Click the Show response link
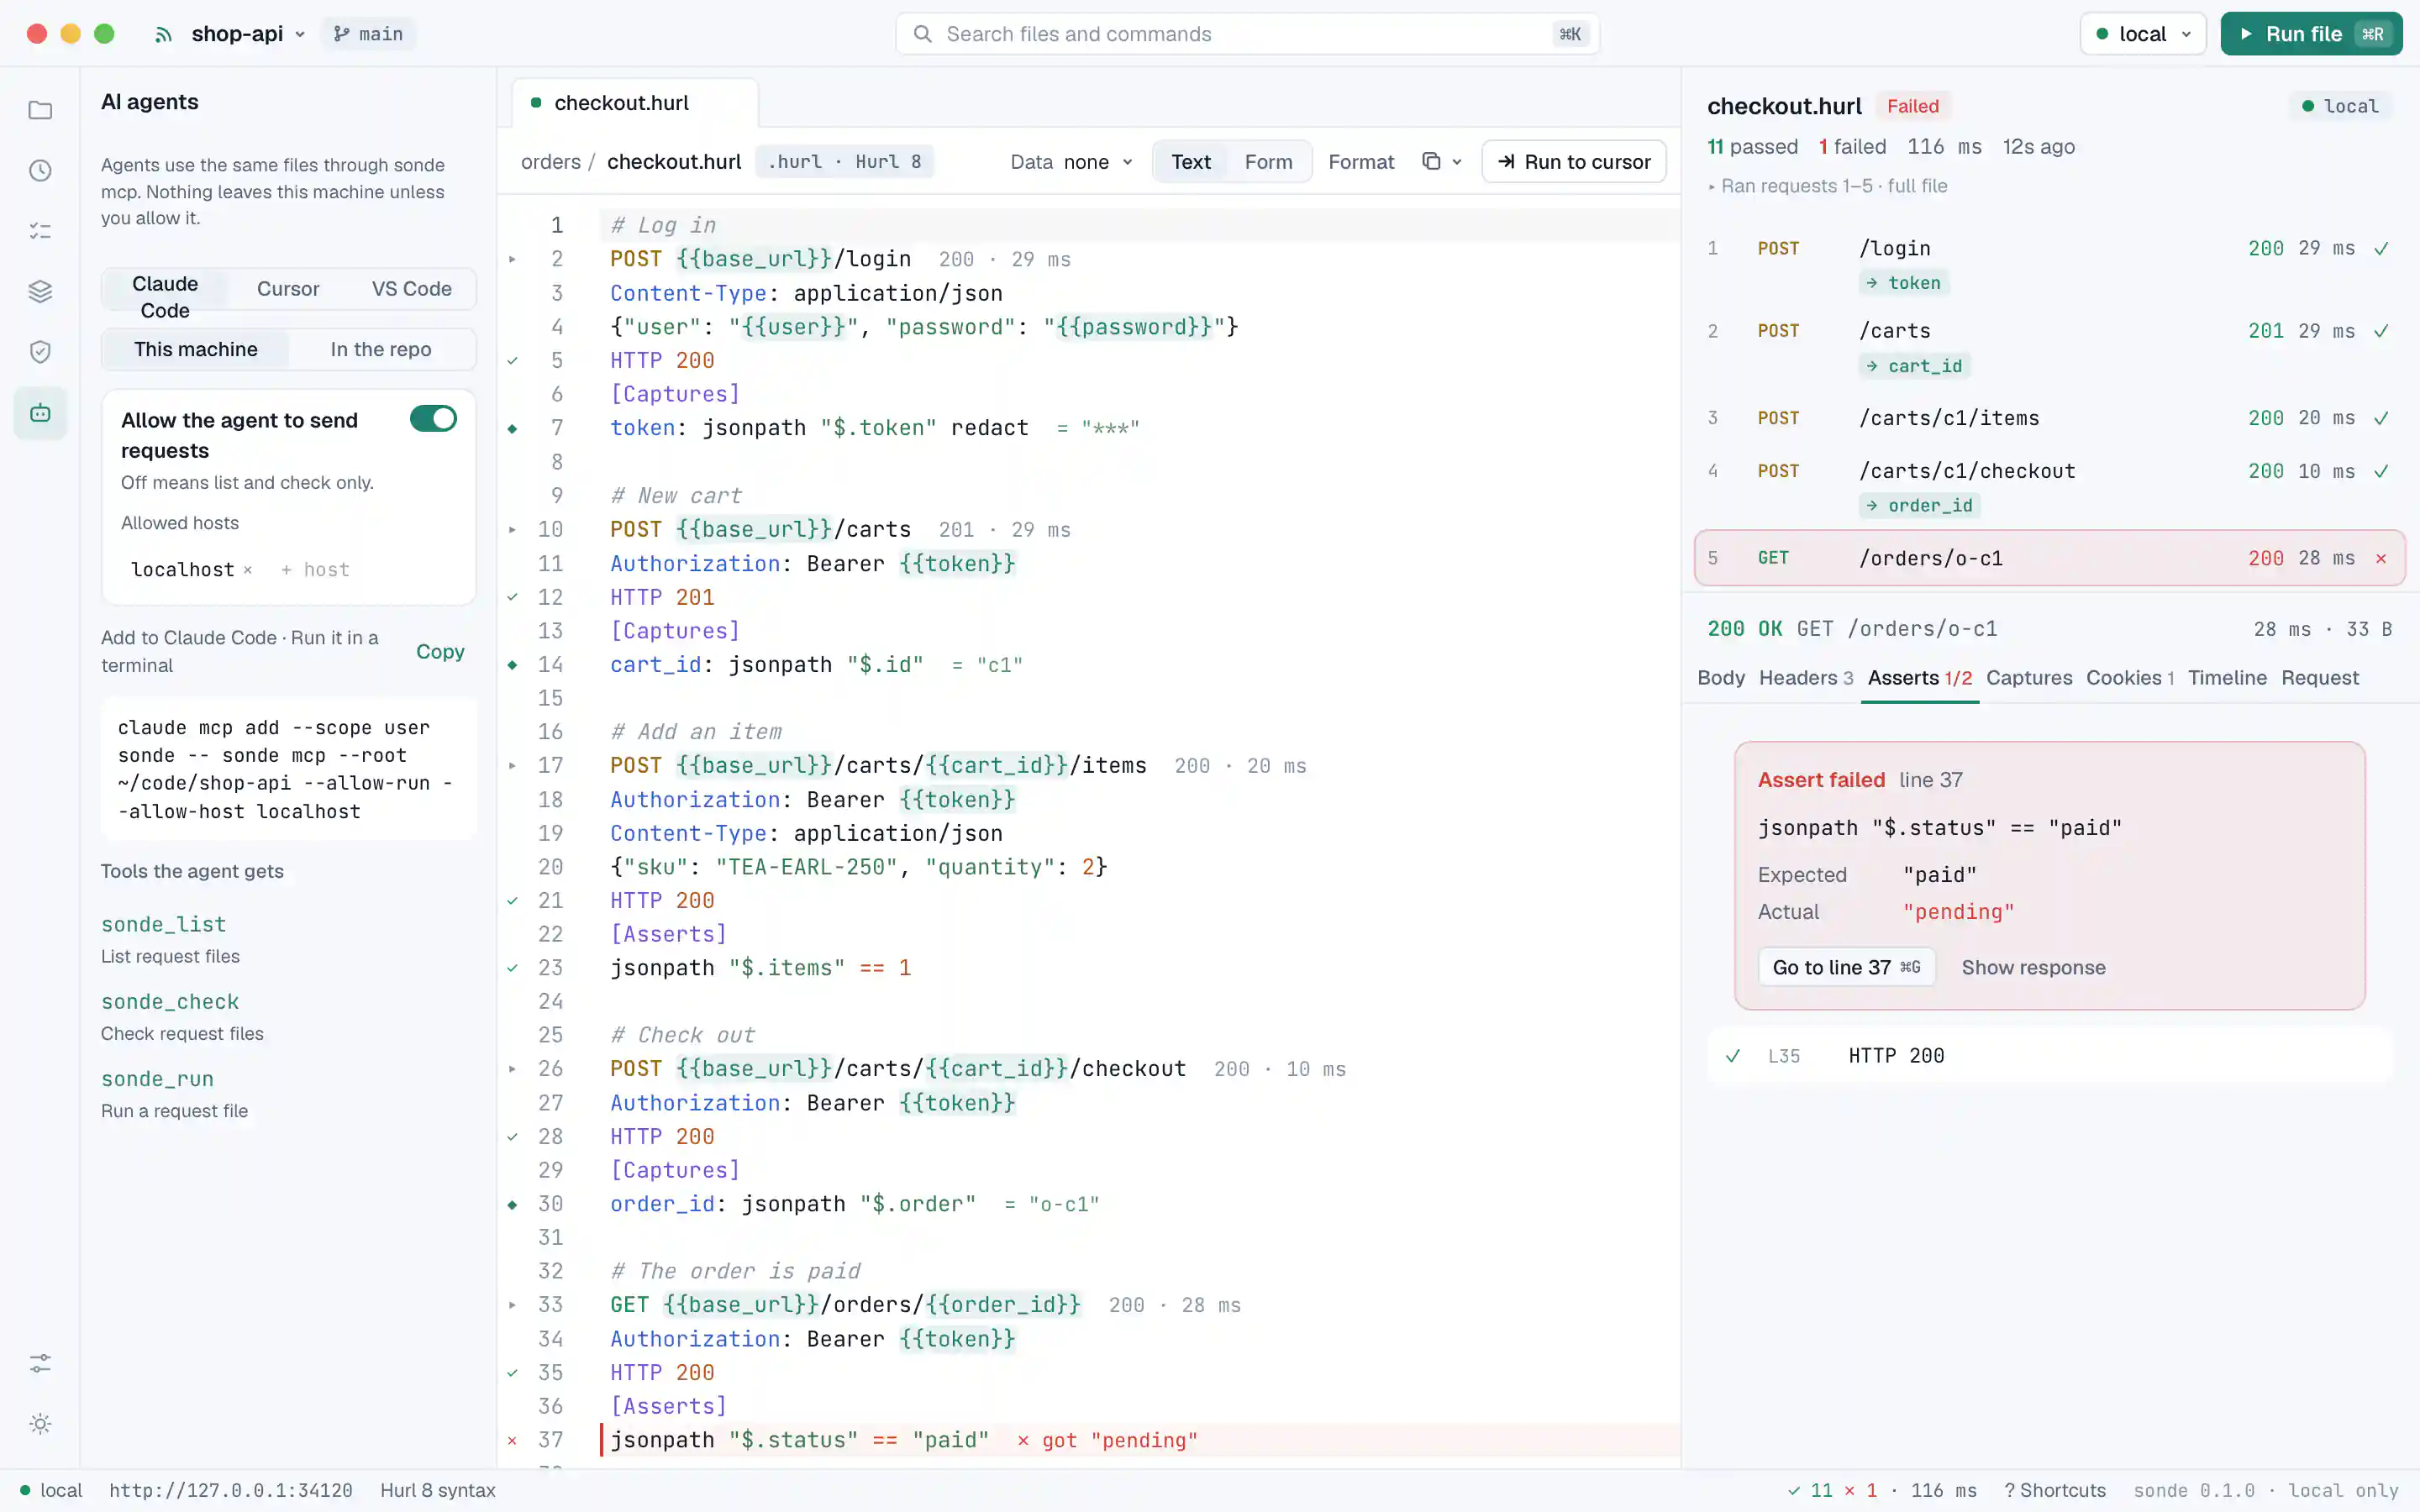Screen dimensions: 2420x1512 (2033, 967)
